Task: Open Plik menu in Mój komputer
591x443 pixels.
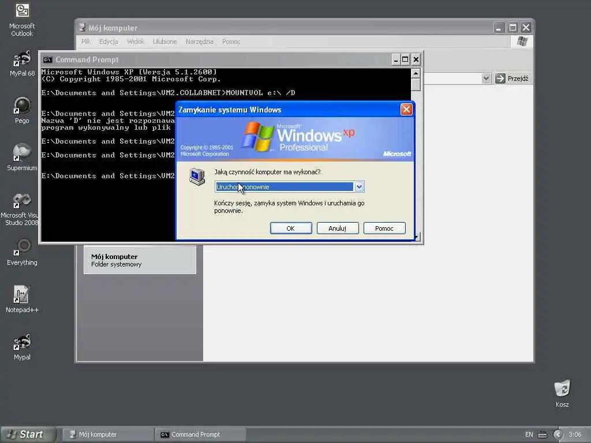Action: click(86, 42)
